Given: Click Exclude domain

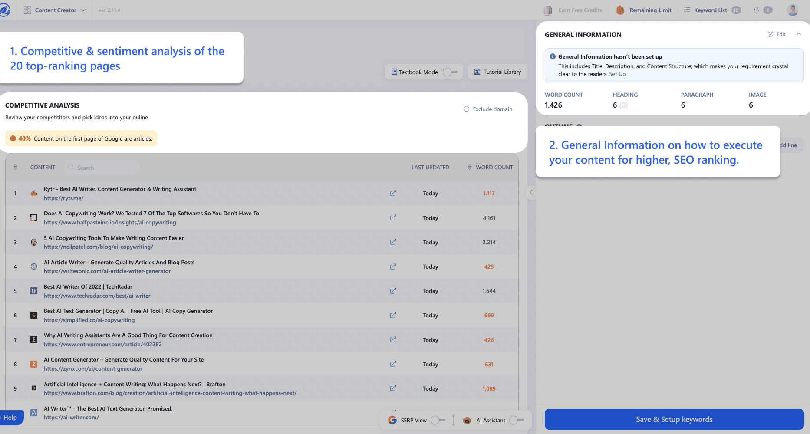Looking at the screenshot, I should coord(488,109).
